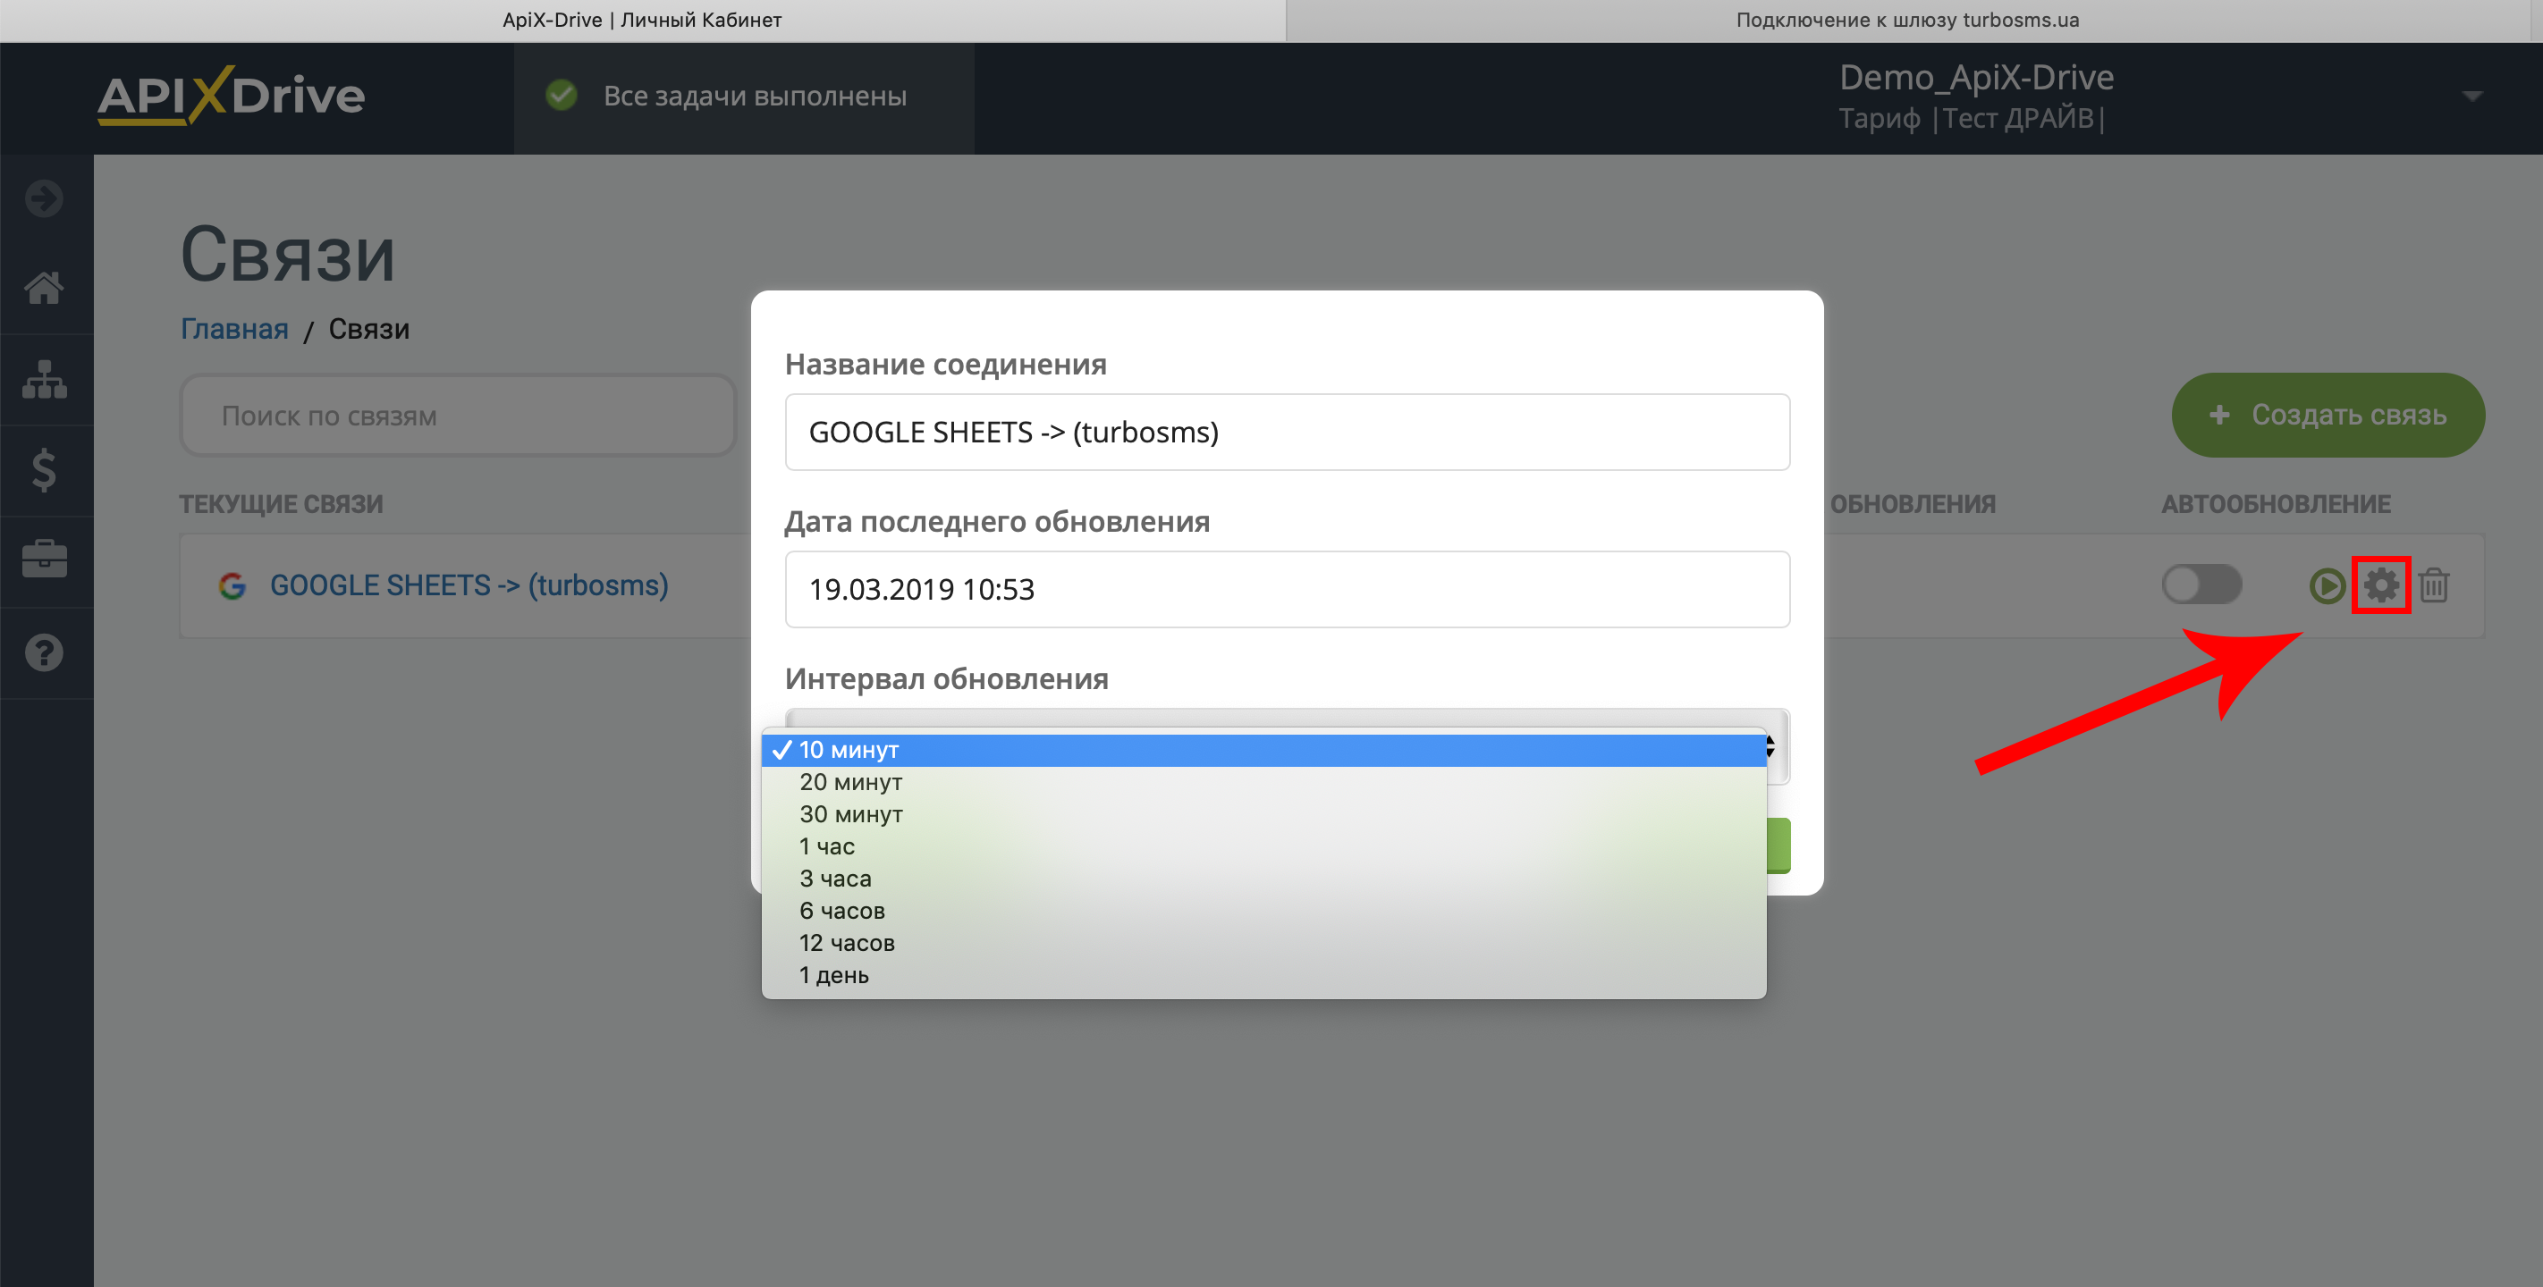Open the help question mark icon
The width and height of the screenshot is (2543, 1287).
click(x=45, y=652)
